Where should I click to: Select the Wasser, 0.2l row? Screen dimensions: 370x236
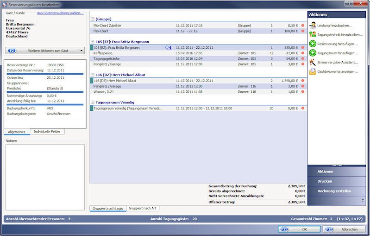(198, 92)
